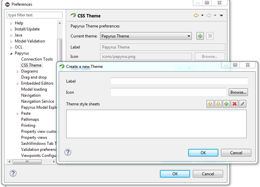This screenshot has height=187, width=260.
Task: Move style sheet down with the down arrow icon
Action: (x=218, y=104)
